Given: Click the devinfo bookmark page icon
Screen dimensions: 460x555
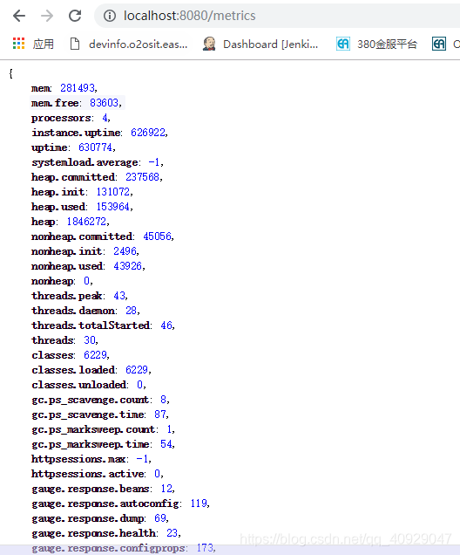Looking at the screenshot, I should 75,44.
